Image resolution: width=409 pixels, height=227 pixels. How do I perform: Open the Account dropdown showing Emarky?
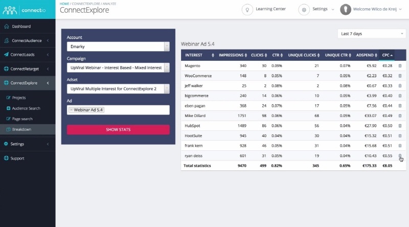[118, 47]
